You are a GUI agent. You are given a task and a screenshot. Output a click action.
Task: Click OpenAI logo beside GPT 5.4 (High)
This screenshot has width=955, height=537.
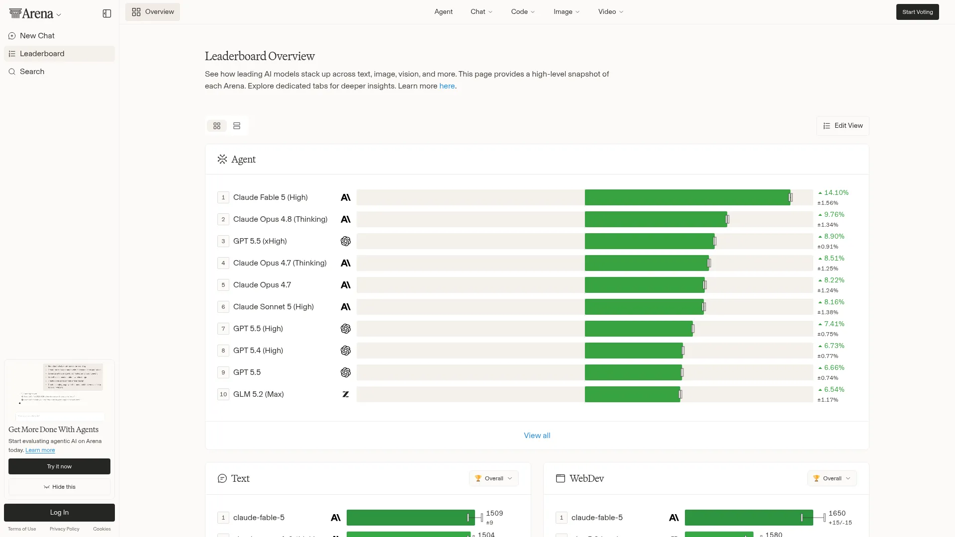[346, 351]
